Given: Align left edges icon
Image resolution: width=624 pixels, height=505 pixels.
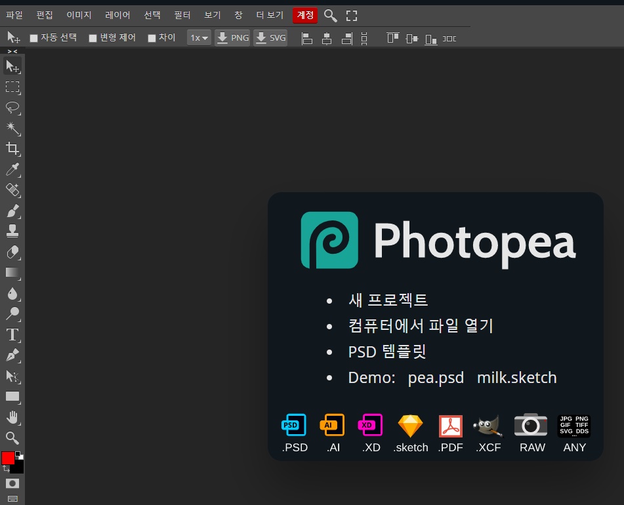Looking at the screenshot, I should (307, 39).
